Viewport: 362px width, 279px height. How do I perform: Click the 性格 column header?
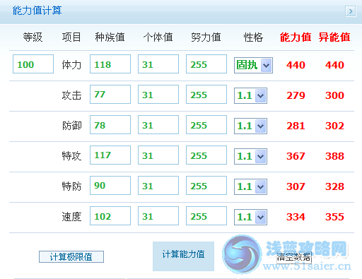point(253,37)
